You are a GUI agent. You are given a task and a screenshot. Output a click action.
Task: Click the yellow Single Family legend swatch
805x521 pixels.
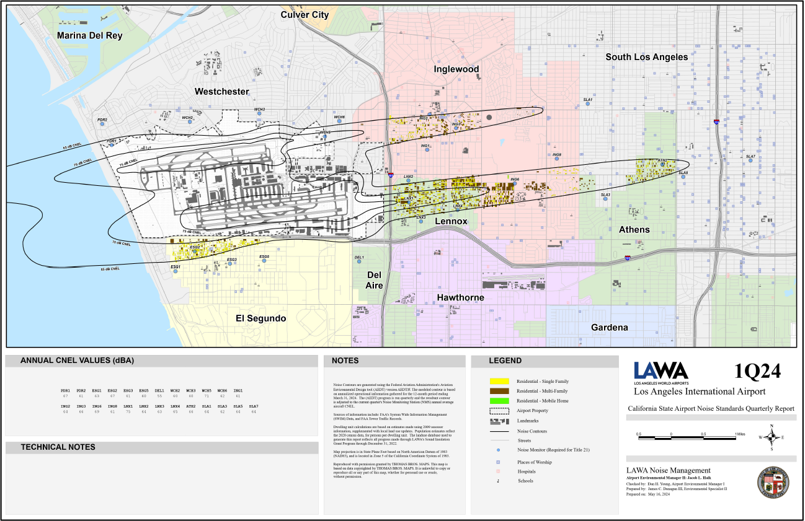coord(499,381)
